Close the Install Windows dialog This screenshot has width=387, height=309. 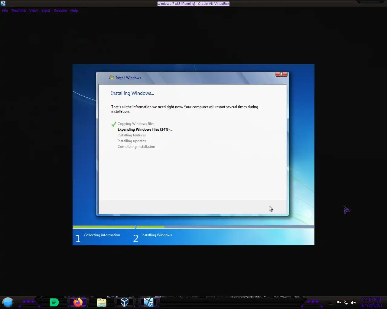[281, 74]
